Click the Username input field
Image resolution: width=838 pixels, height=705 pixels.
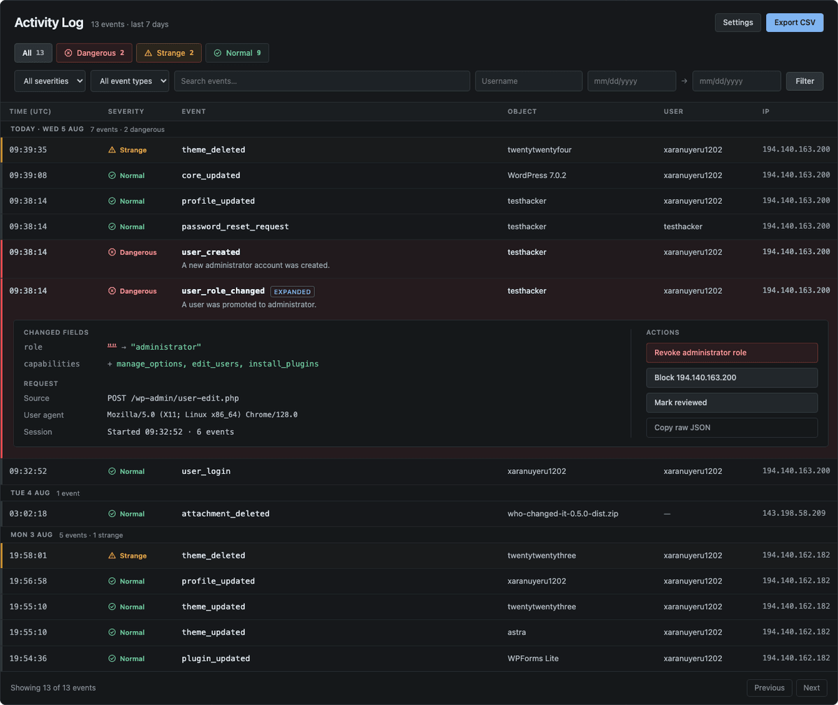click(x=529, y=81)
